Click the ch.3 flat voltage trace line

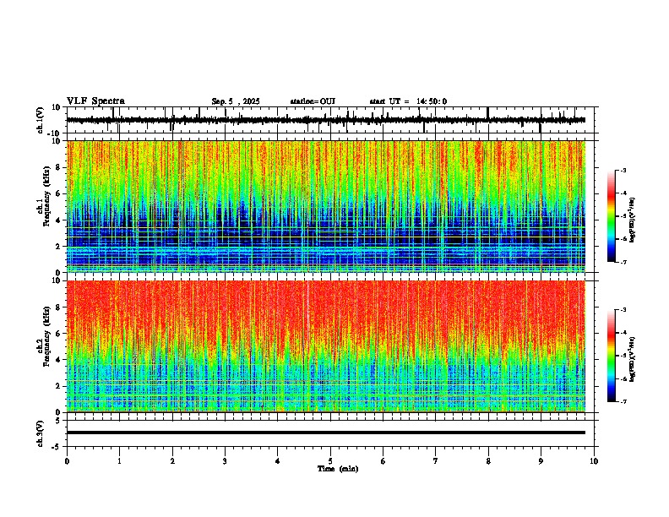click(x=325, y=433)
